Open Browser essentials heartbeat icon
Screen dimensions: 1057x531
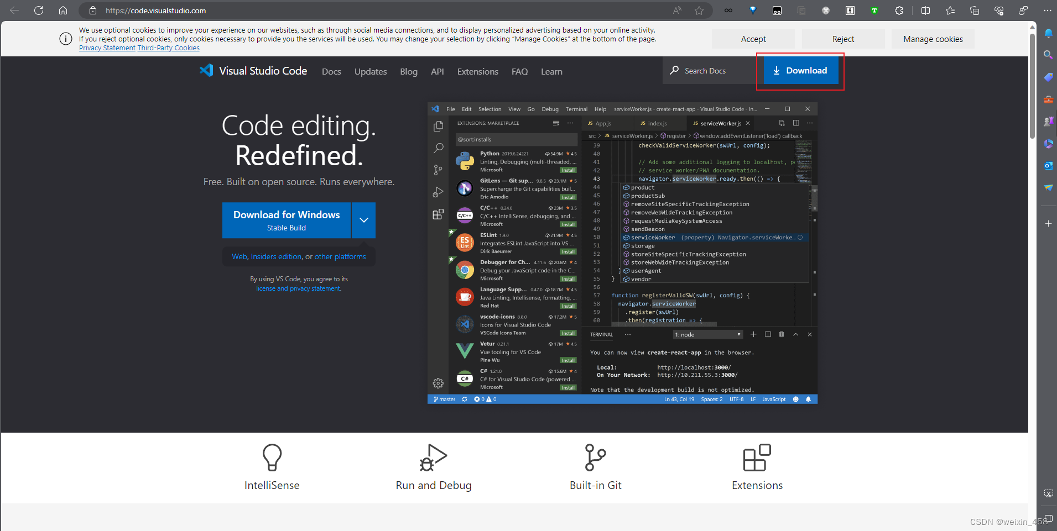click(999, 10)
